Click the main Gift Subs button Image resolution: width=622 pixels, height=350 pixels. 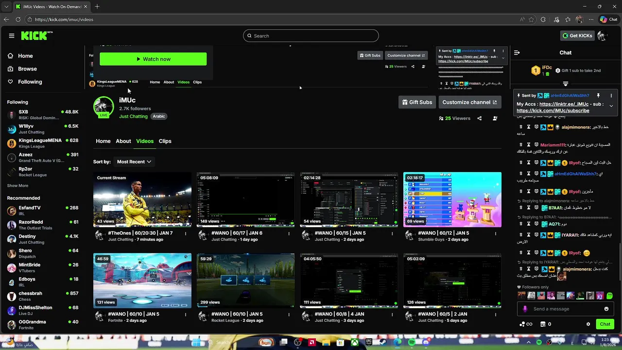416,102
